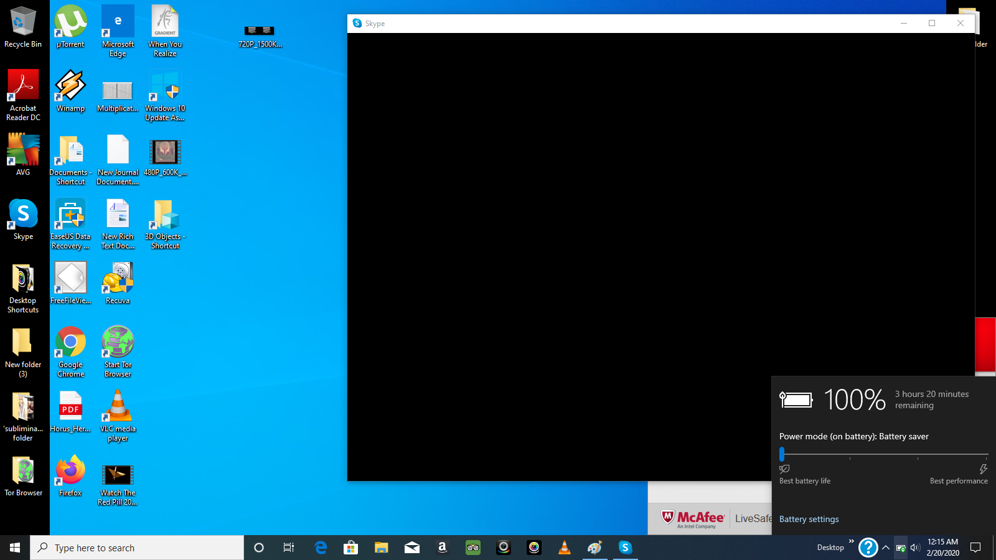Select the VLC media player desktop shortcut
Viewport: 996px width, 560px height.
pyautogui.click(x=118, y=416)
